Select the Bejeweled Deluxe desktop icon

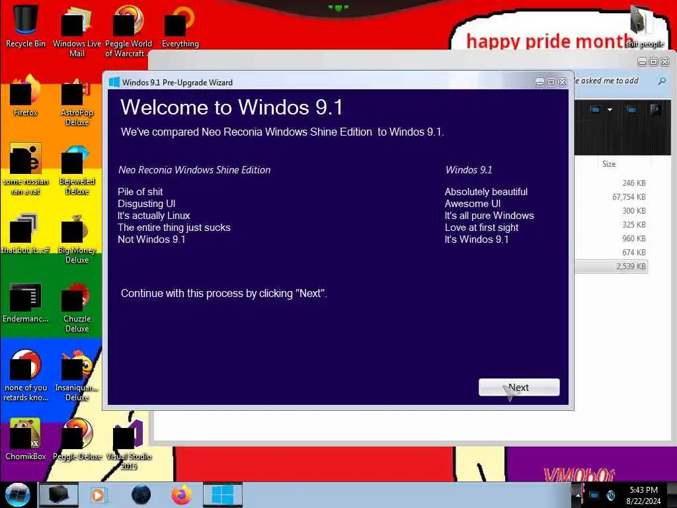[77, 170]
